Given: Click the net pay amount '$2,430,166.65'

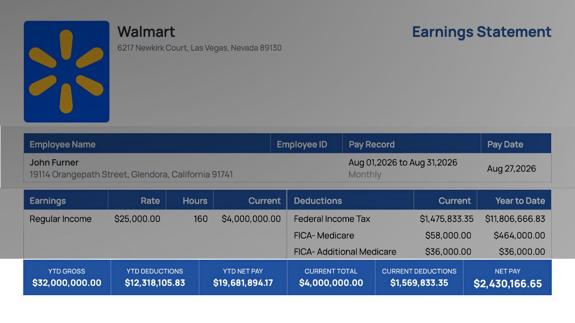Looking at the screenshot, I should pos(508,284).
